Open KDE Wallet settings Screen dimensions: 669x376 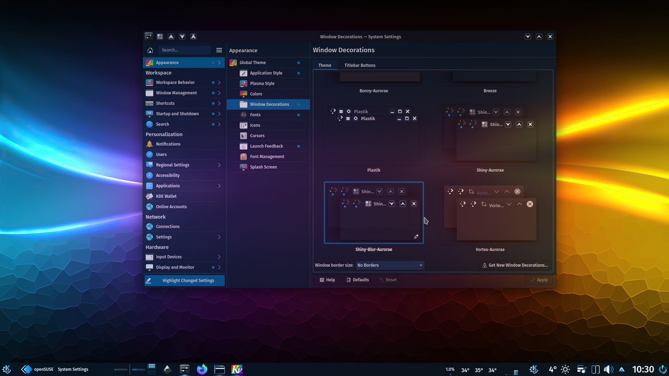coord(184,196)
